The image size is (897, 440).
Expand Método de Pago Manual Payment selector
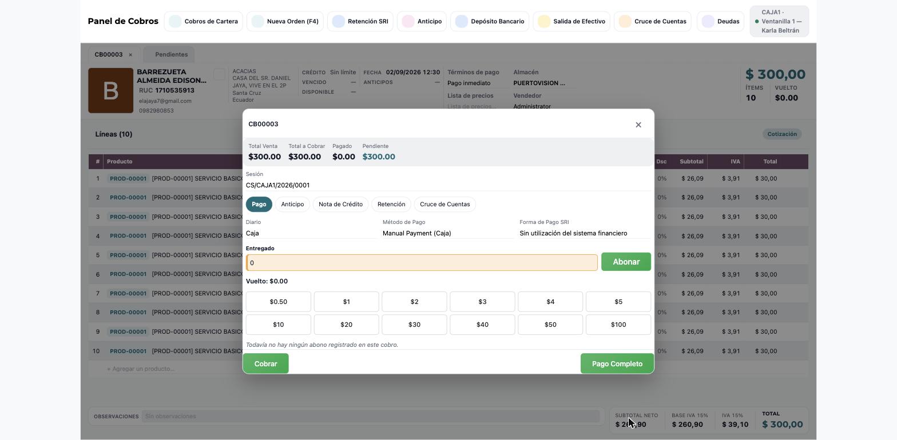448,233
